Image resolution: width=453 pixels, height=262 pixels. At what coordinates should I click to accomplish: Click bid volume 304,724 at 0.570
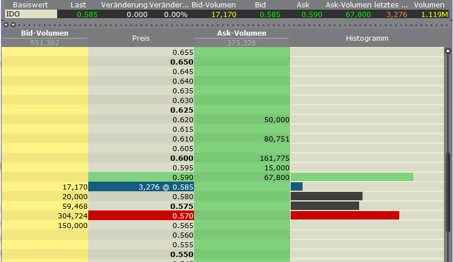point(72,216)
